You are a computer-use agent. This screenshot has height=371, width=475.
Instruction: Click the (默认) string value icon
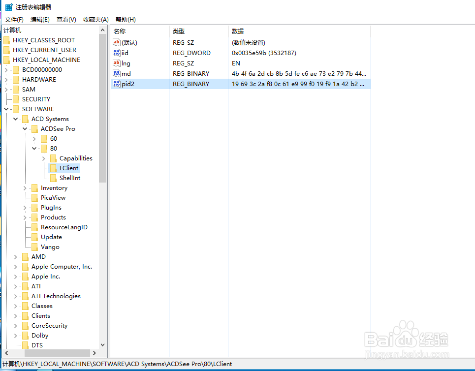click(x=117, y=42)
